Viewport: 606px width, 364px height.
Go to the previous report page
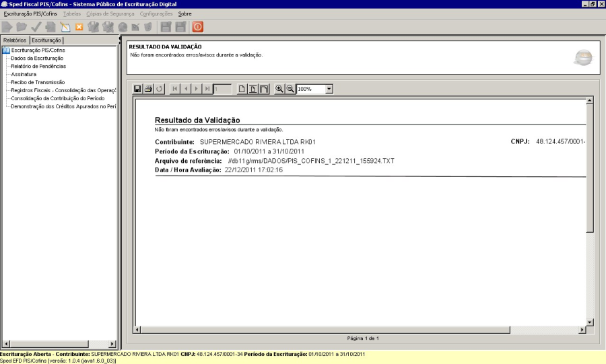(x=186, y=89)
